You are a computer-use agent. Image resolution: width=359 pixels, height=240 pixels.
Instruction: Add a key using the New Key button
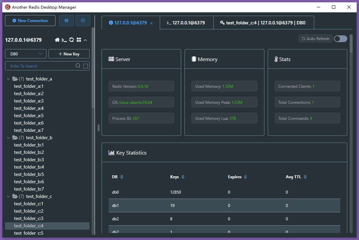click(69, 54)
